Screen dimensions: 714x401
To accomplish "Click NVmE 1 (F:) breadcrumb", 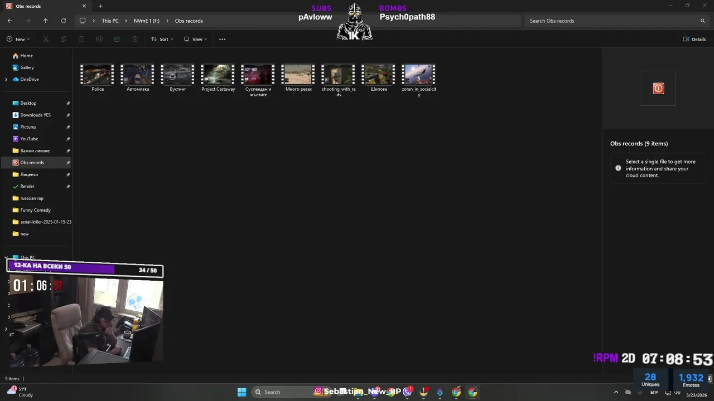I will 147,21.
